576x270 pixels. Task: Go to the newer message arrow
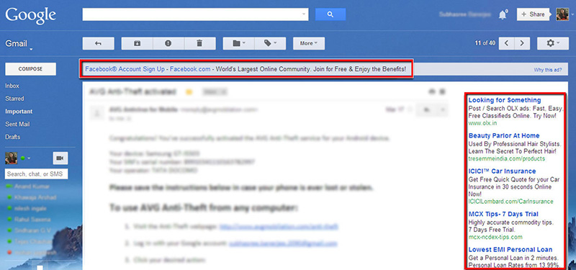[507, 43]
